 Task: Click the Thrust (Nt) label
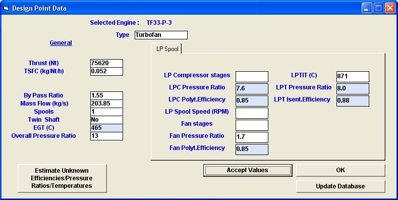click(44, 63)
